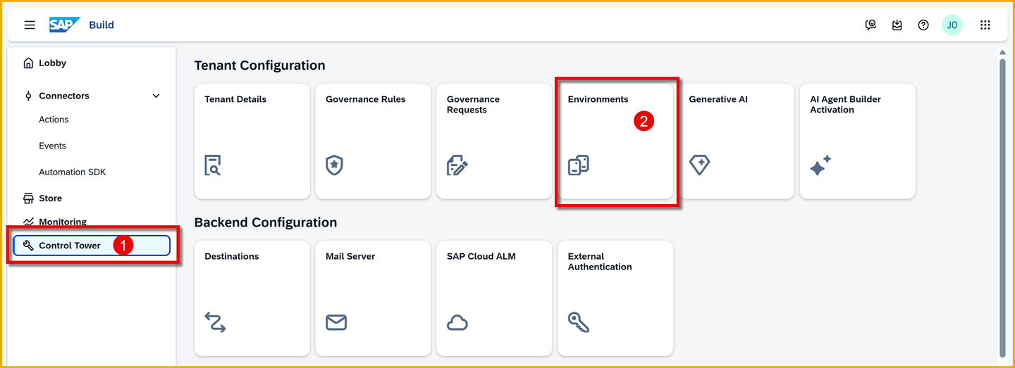Open the Destinations tile
Viewport: 1015px width, 368px height.
(252, 298)
